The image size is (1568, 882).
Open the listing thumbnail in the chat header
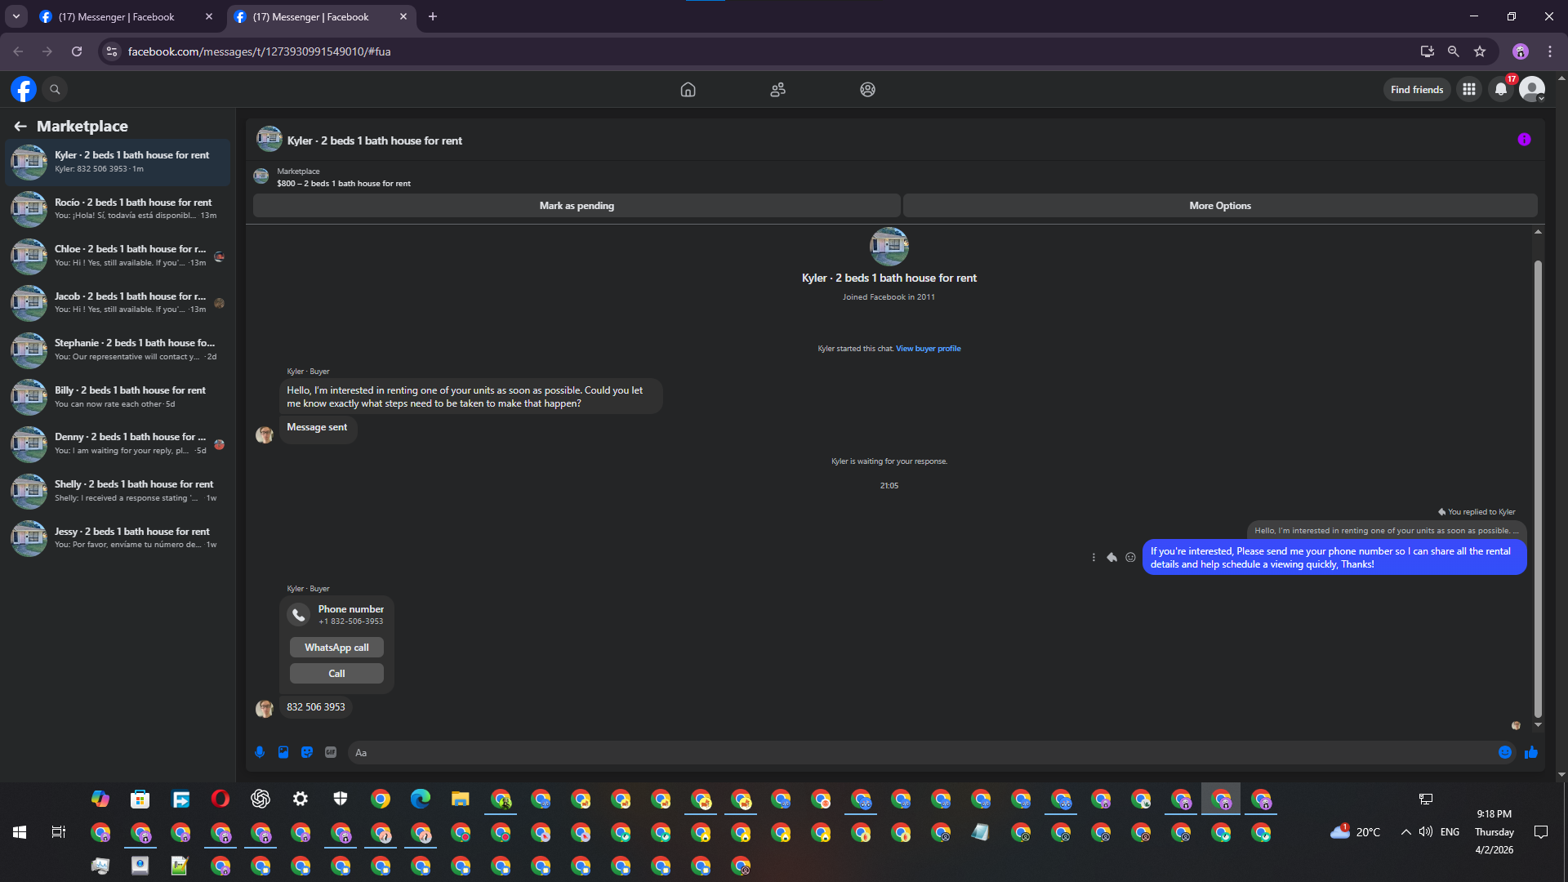269,140
